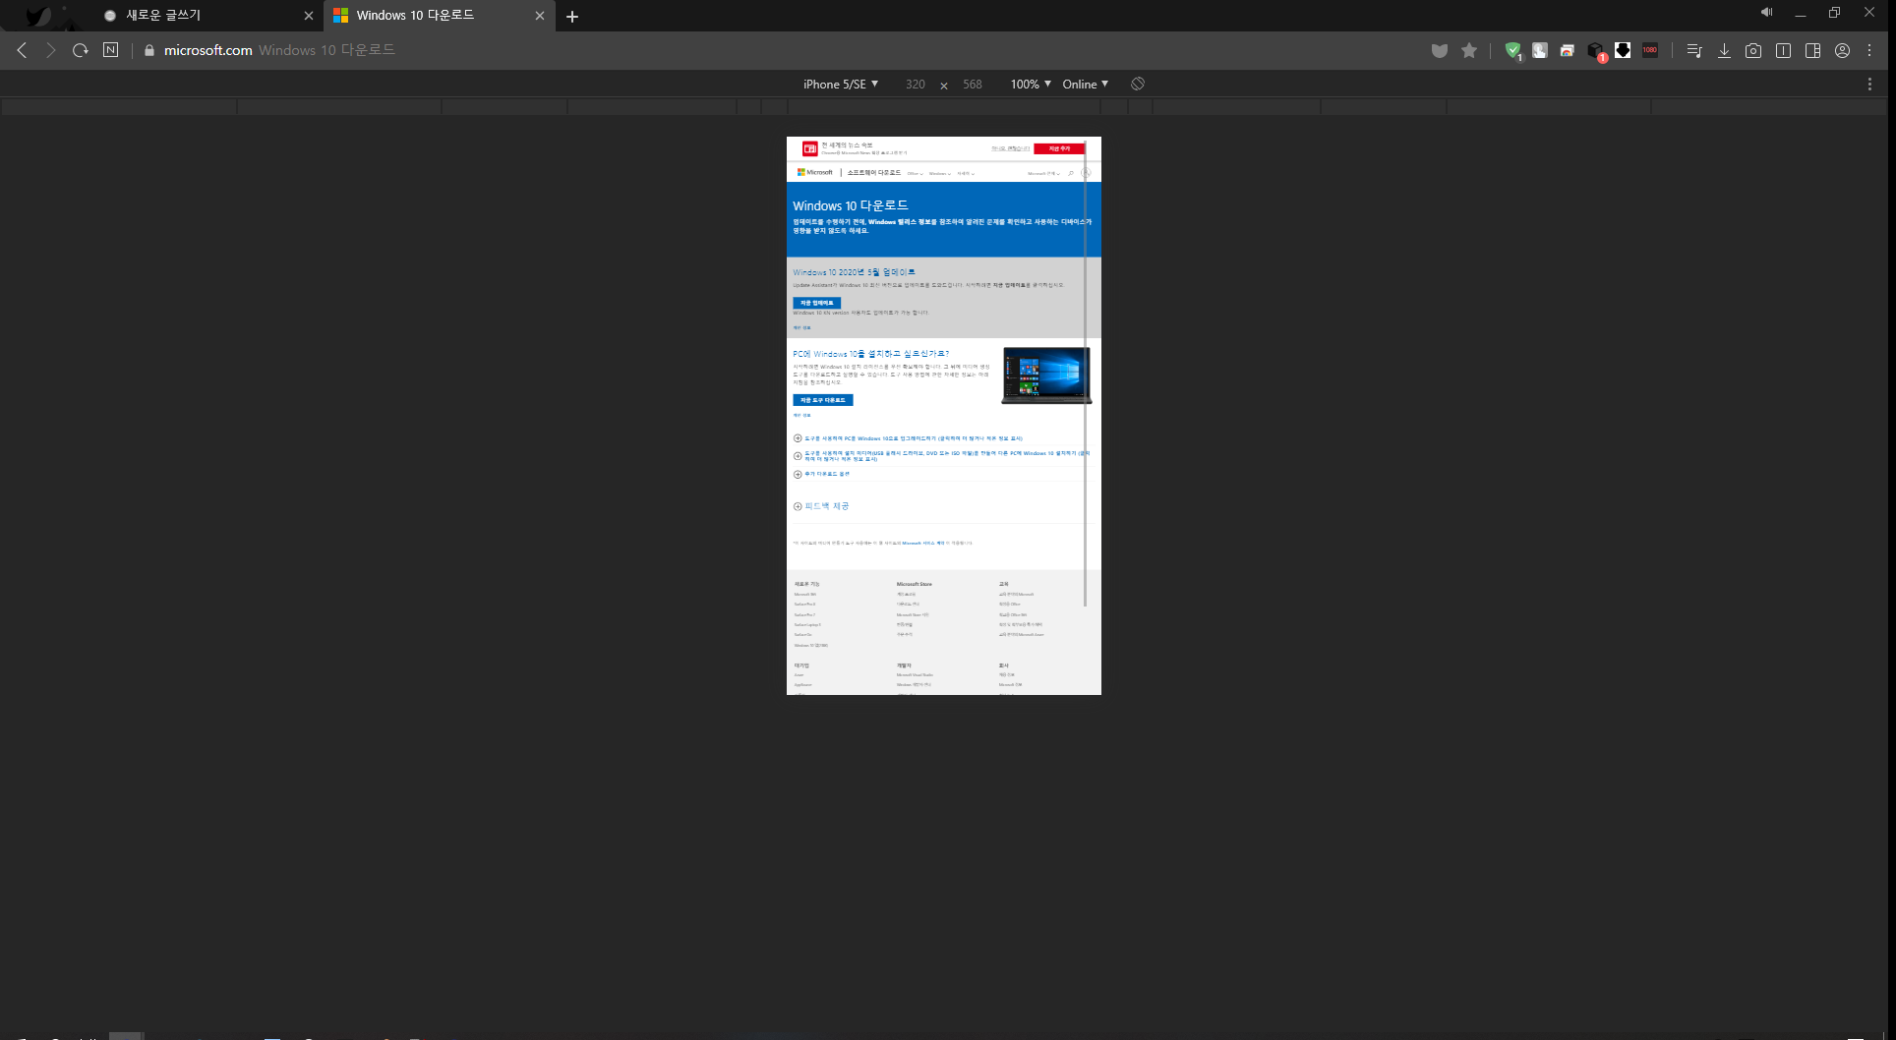Expand the create installation media USB/DVD/ISO section
This screenshot has width=1896, height=1040.
point(941,456)
